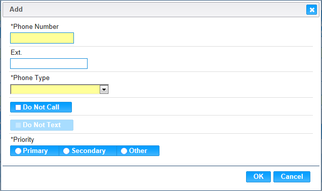Close the Add dialog with X icon
The width and height of the screenshot is (322, 191).
[311, 10]
